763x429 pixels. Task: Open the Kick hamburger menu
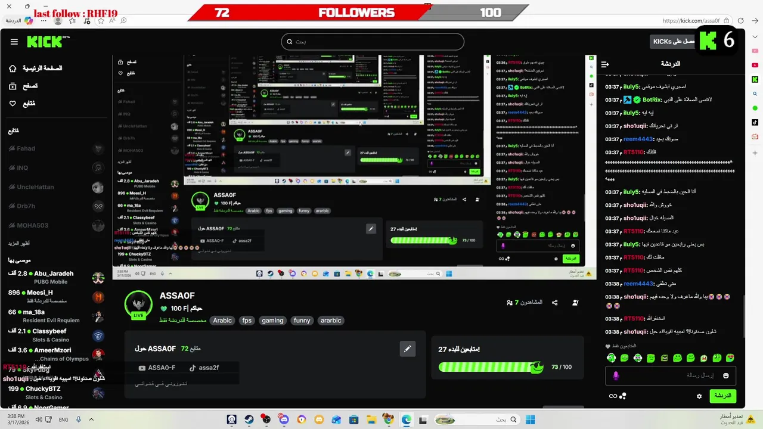click(x=14, y=42)
